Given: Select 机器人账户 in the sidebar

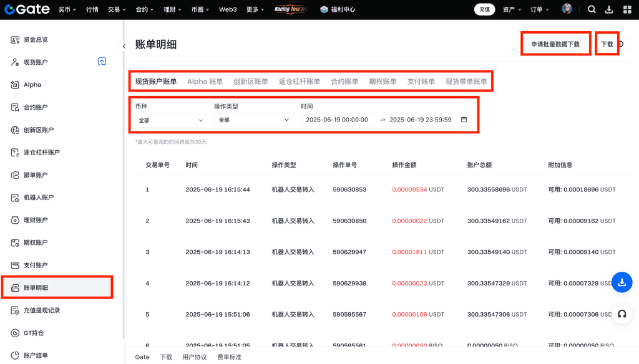Looking at the screenshot, I should 39,198.
